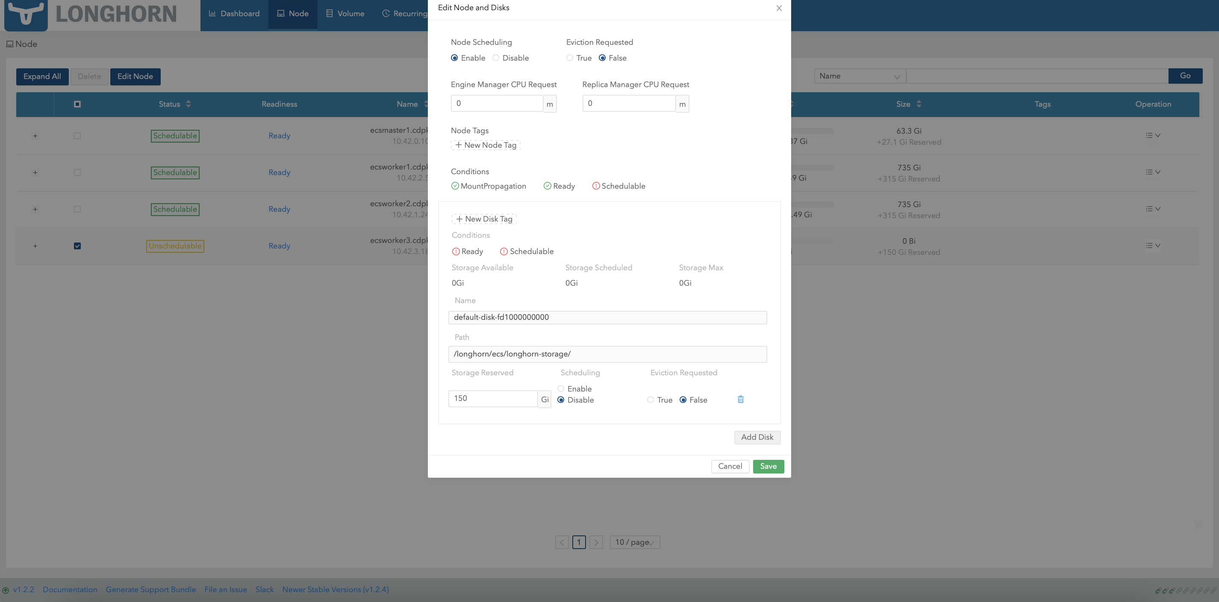Enable disk Scheduling radio option
The height and width of the screenshot is (602, 1219).
tap(561, 389)
